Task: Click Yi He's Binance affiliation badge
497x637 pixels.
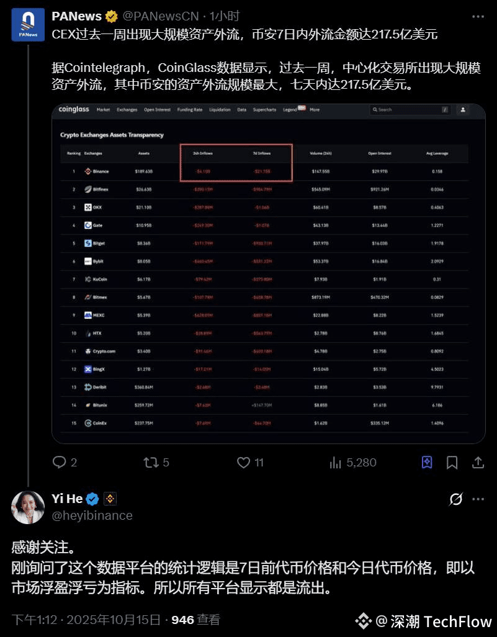Action: [x=110, y=499]
